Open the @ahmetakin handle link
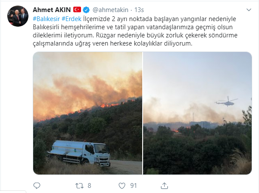The height and width of the screenshot is (193, 259). coord(110,10)
